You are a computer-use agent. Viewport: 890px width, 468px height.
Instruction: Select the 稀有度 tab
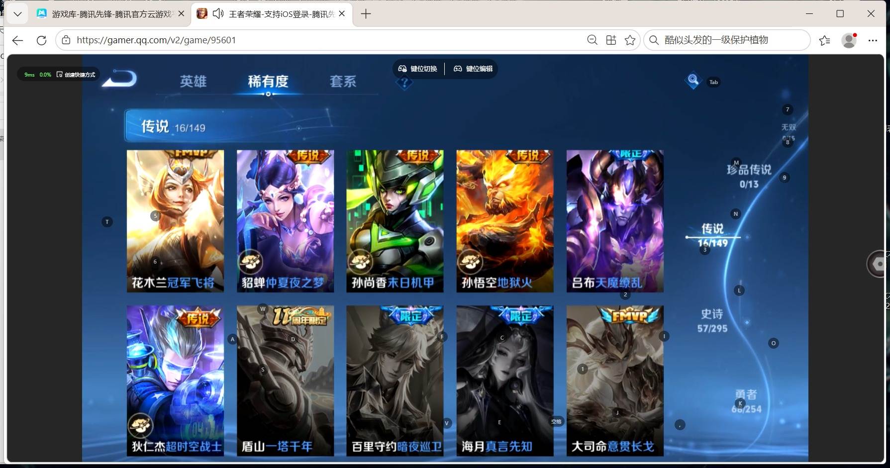268,81
